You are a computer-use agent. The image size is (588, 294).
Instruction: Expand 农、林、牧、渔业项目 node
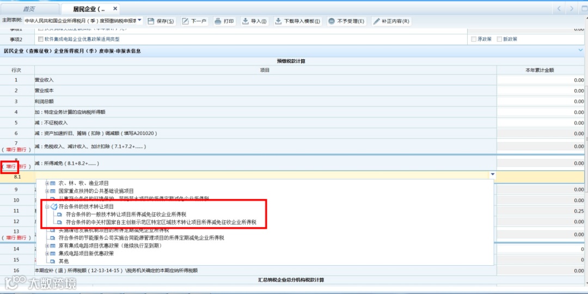coord(47,183)
